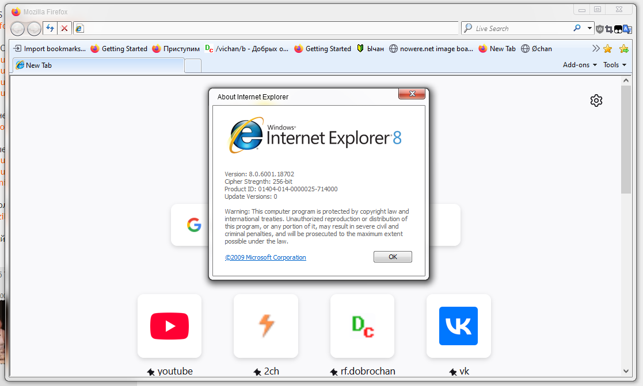Open Favorites with the yellow star icon
Viewport: 643px width, 386px height.
[608, 49]
